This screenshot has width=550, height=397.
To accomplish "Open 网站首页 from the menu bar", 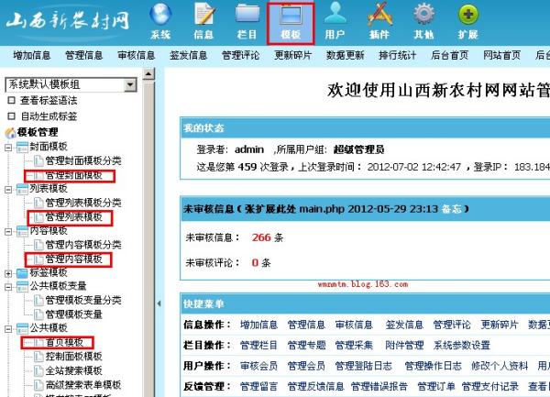I will point(502,55).
